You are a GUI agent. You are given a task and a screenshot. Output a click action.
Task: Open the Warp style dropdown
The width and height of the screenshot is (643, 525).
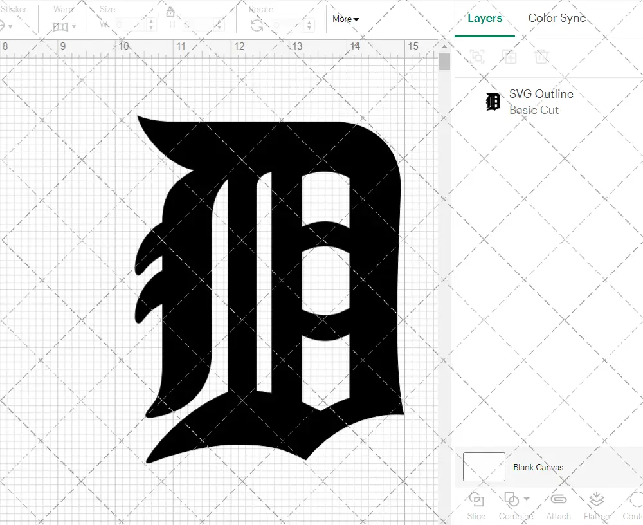point(64,26)
